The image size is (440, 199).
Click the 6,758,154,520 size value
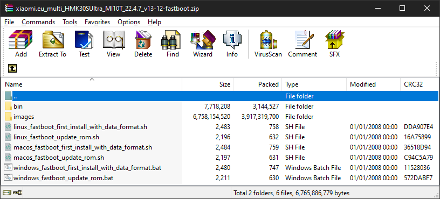pyautogui.click(x=211, y=117)
